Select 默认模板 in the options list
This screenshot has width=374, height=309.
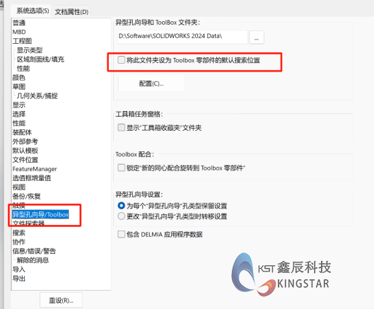[x=25, y=151]
